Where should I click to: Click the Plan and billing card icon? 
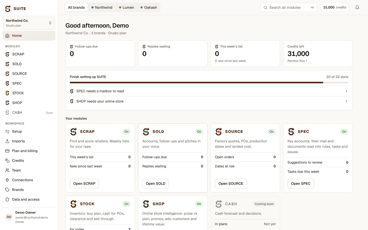(7, 151)
